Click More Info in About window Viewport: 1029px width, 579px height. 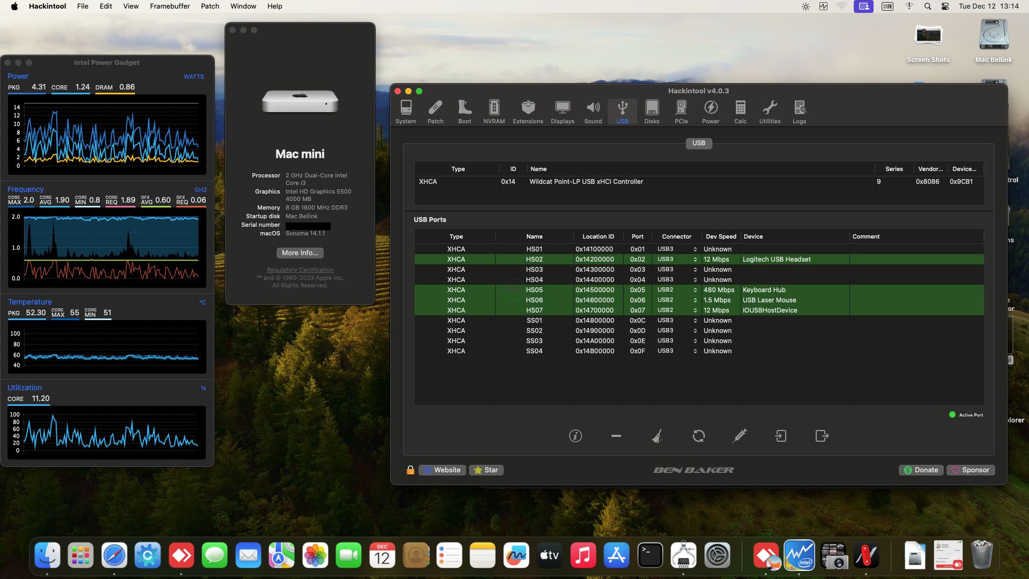coord(300,253)
